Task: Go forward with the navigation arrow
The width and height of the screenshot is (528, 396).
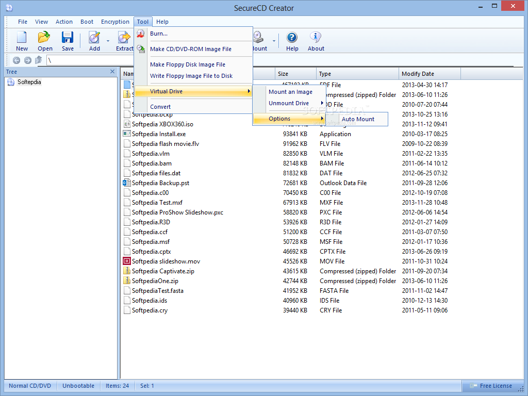Action: pyautogui.click(x=28, y=60)
